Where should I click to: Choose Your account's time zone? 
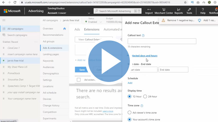pos(129,119)
